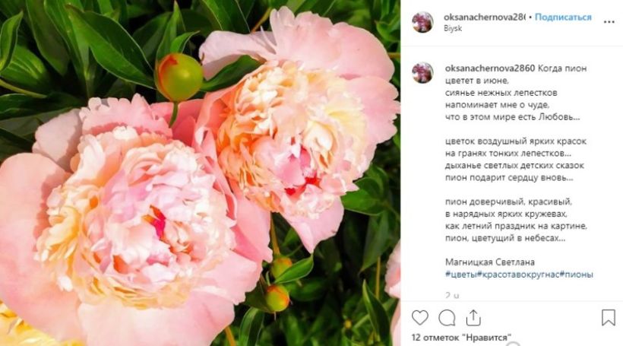This screenshot has width=623, height=346.
Task: Open the username in the post header
Action: (x=484, y=17)
